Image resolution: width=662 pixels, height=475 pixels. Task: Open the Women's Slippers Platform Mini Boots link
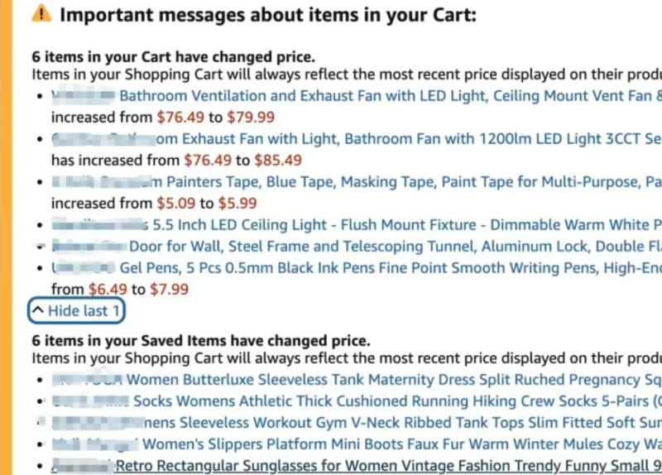(397, 444)
